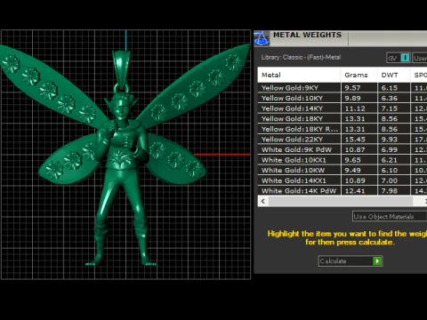Viewport: 427px width, 320px height.
Task: Select the White Gold:10KW row
Action: click(x=342, y=170)
